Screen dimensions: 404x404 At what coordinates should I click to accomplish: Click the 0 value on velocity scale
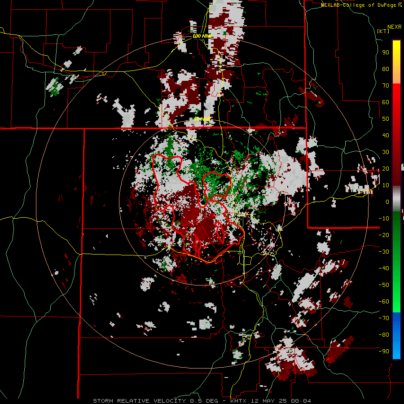point(387,202)
